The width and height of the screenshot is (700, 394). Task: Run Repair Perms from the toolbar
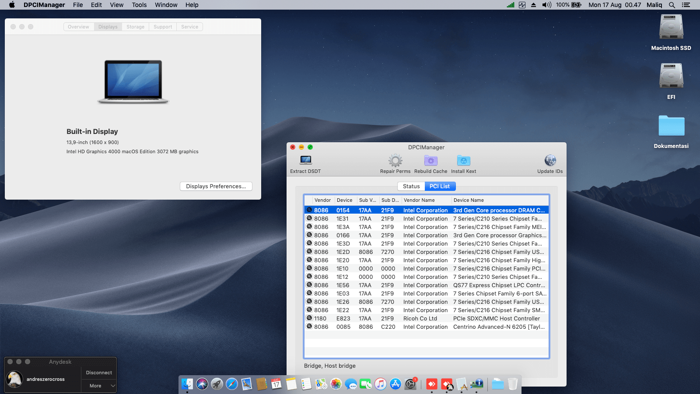395,161
